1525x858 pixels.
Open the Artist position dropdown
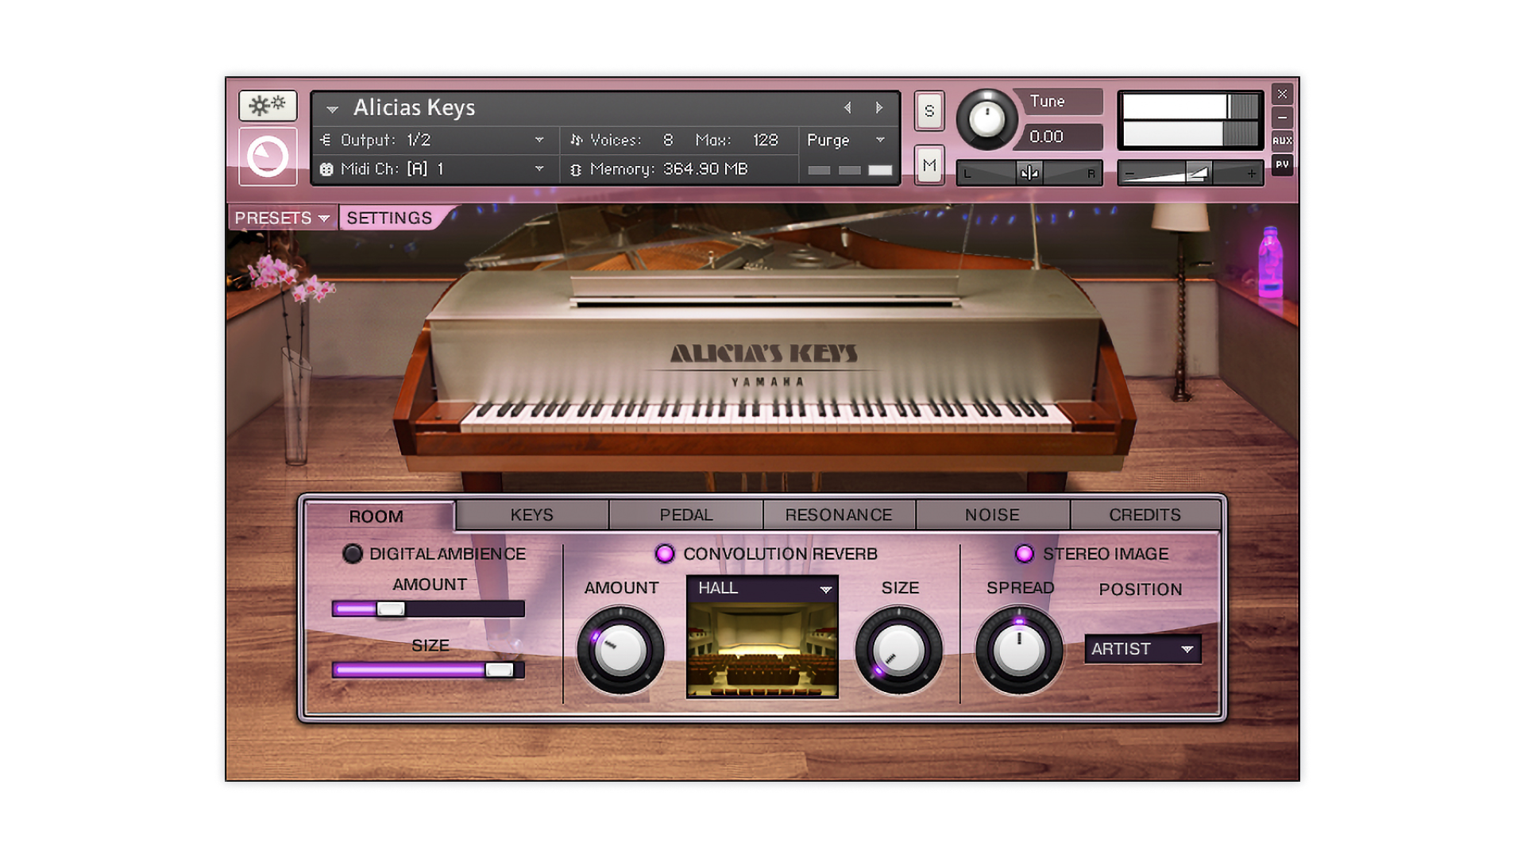pyautogui.click(x=1142, y=649)
